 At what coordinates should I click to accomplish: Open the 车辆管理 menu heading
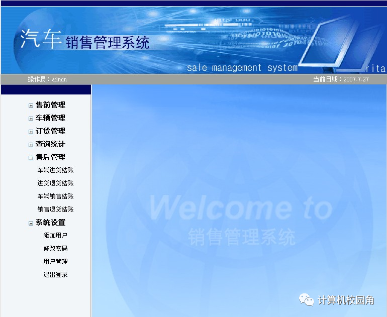click(50, 118)
